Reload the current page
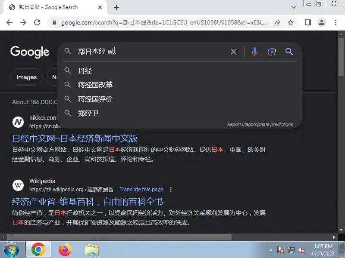The width and height of the screenshot is (345, 258). point(37,22)
